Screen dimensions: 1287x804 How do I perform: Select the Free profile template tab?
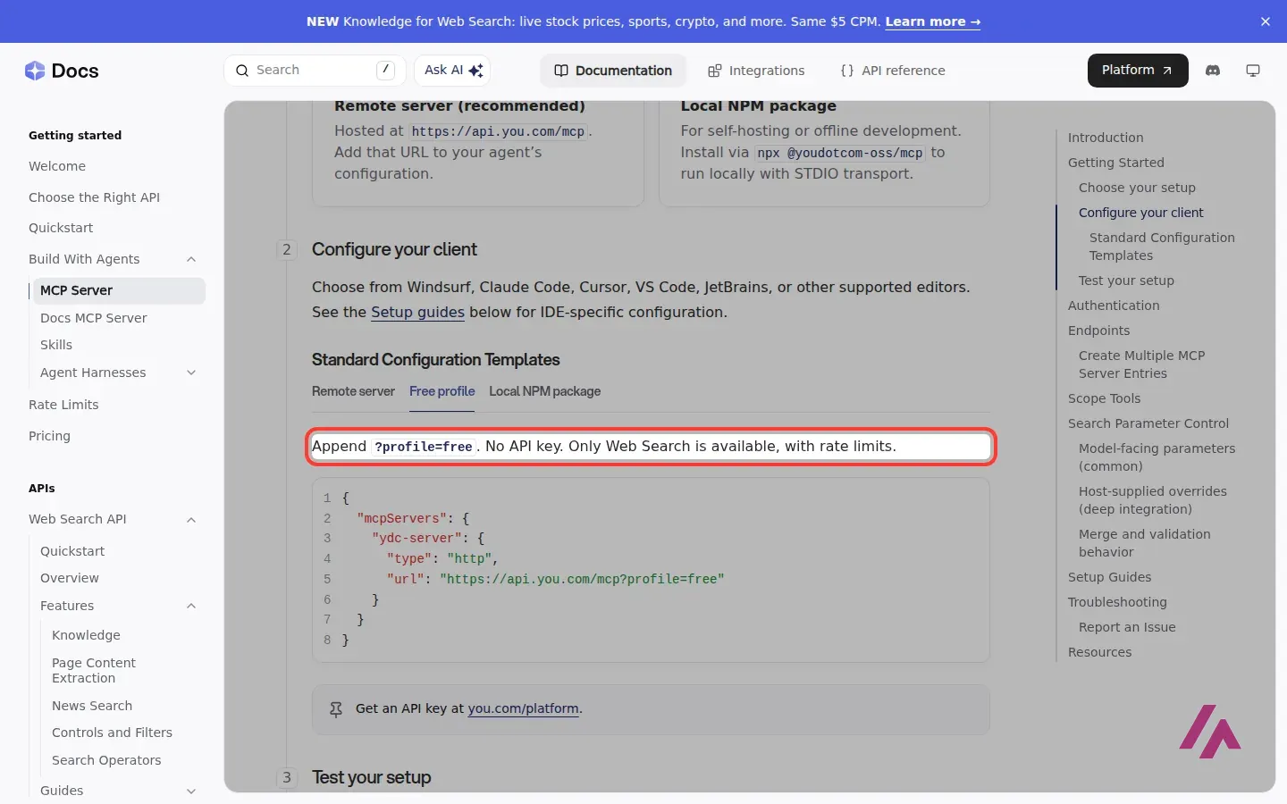coord(442,391)
